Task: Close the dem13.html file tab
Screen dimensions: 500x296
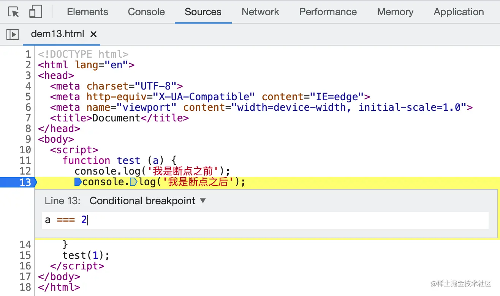Action: 93,34
